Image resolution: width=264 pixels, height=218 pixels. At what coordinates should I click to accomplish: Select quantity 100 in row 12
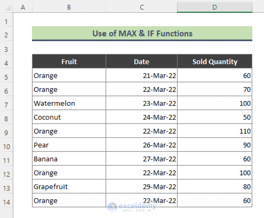(214, 173)
